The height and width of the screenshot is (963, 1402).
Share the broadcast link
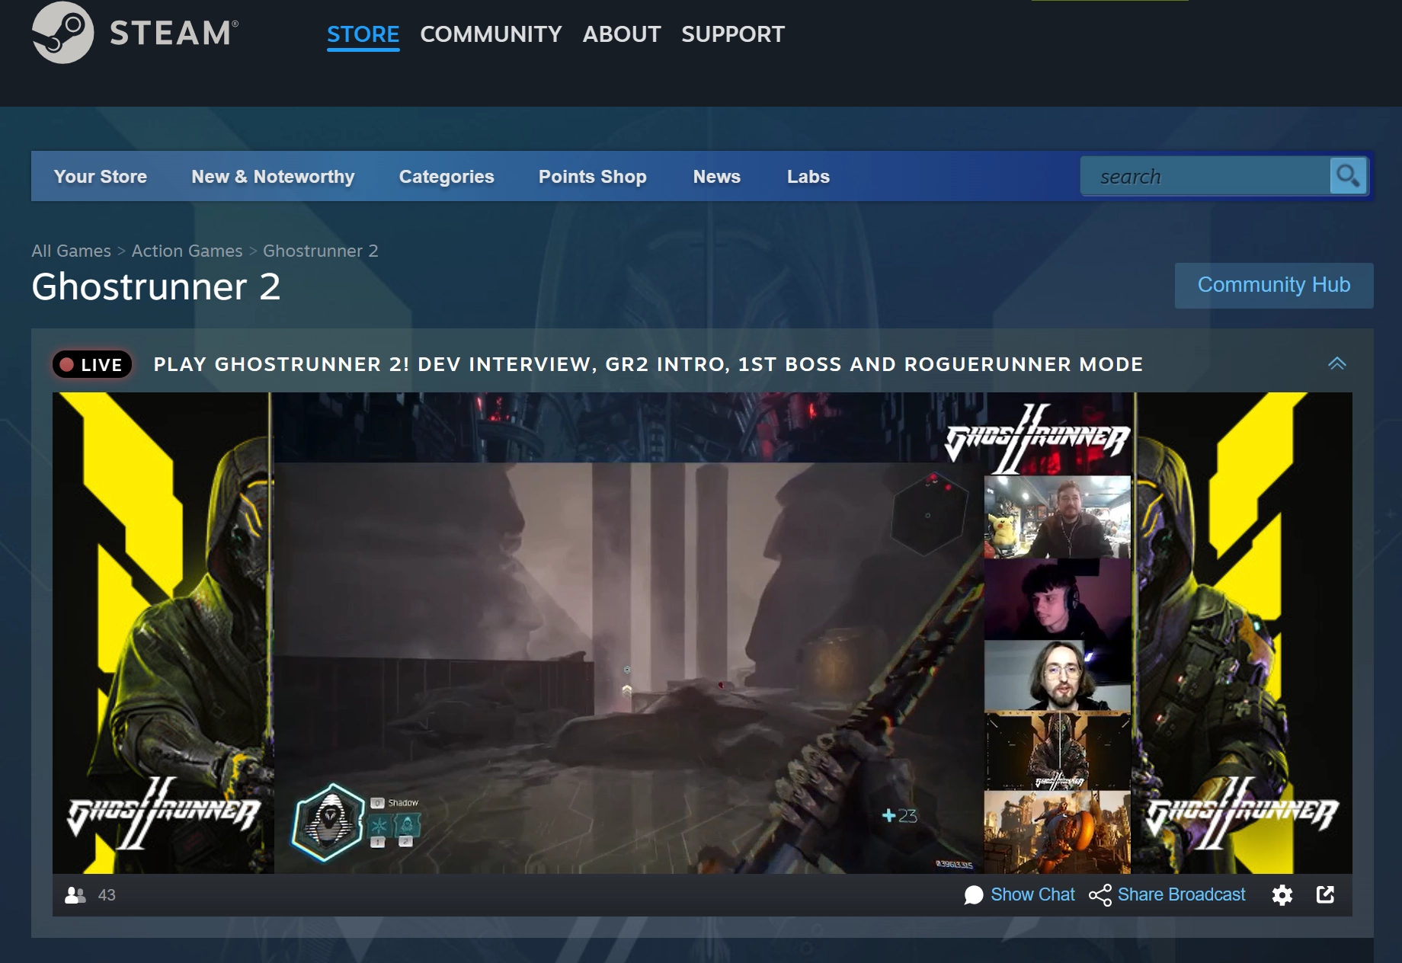pyautogui.click(x=1181, y=894)
